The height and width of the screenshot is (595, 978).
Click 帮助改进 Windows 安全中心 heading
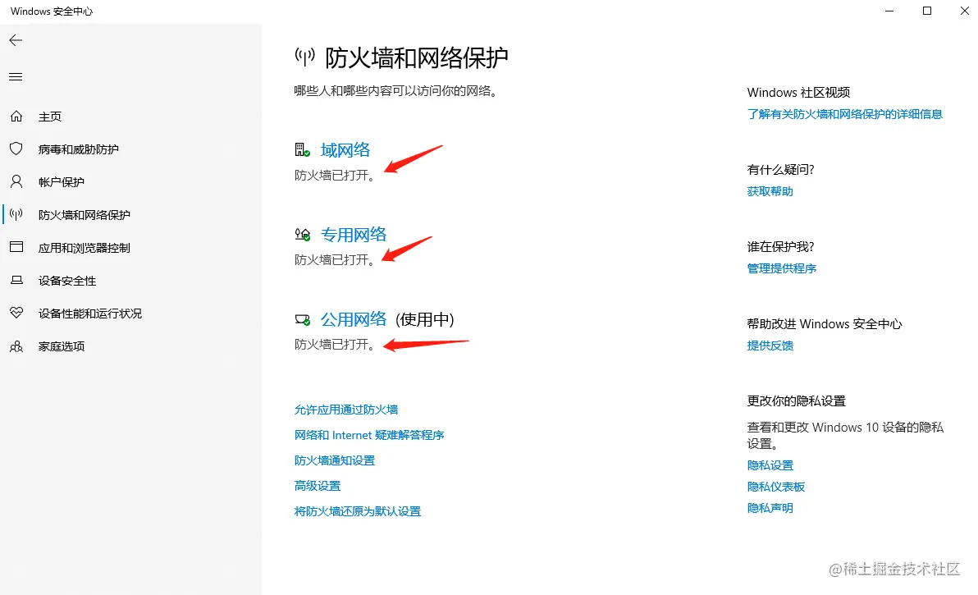825,323
